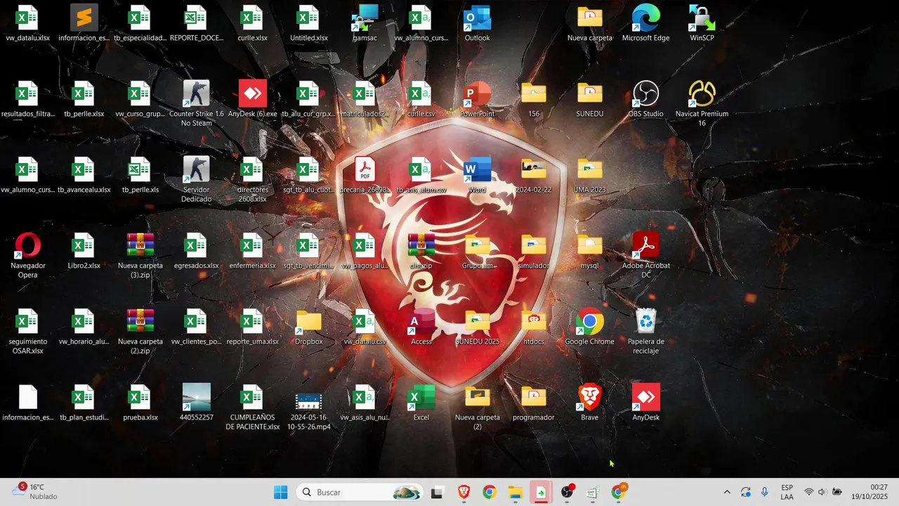
Task: Open the folder named 156
Action: (533, 99)
